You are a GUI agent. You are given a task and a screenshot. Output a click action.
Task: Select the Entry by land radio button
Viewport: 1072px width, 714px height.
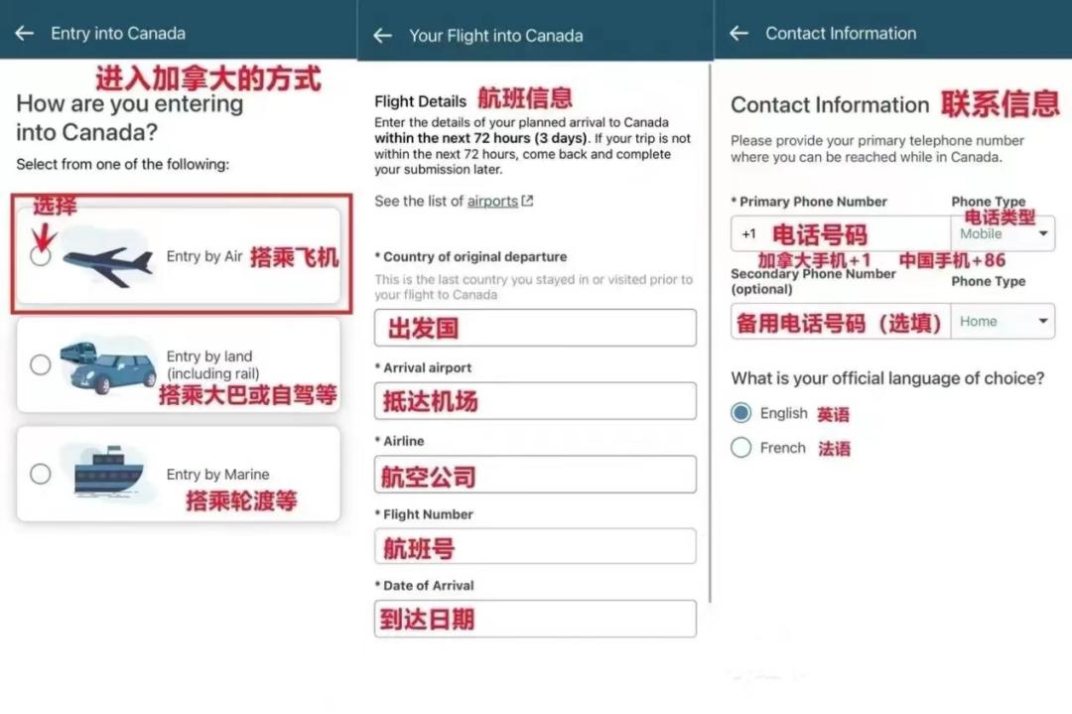tap(41, 365)
